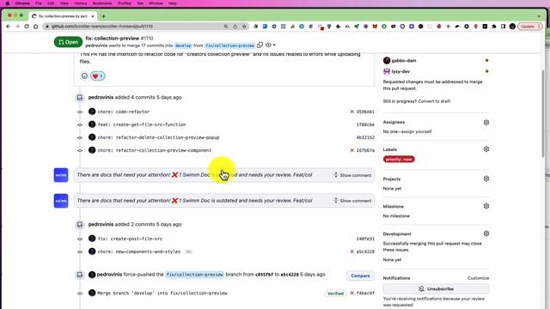The image size is (550, 309).
Task: Click Customize notifications link
Action: pyautogui.click(x=478, y=278)
